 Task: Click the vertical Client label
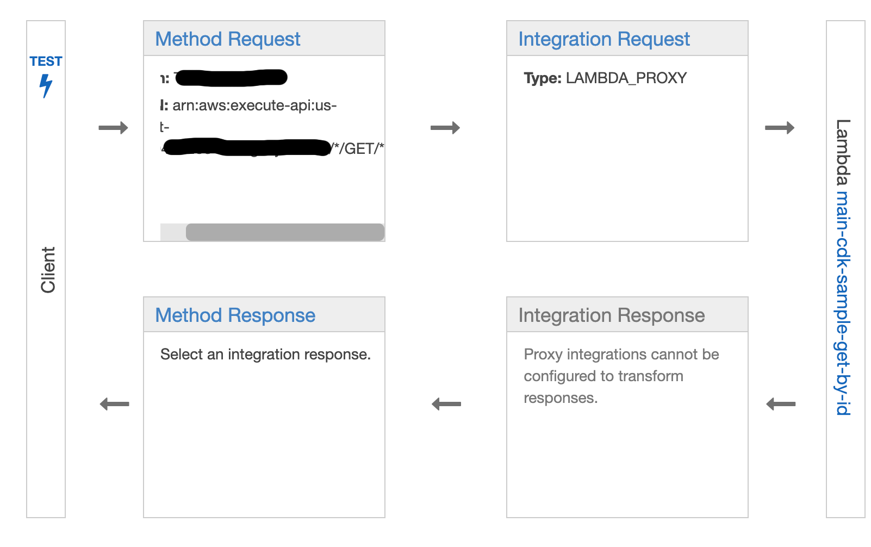point(48,270)
